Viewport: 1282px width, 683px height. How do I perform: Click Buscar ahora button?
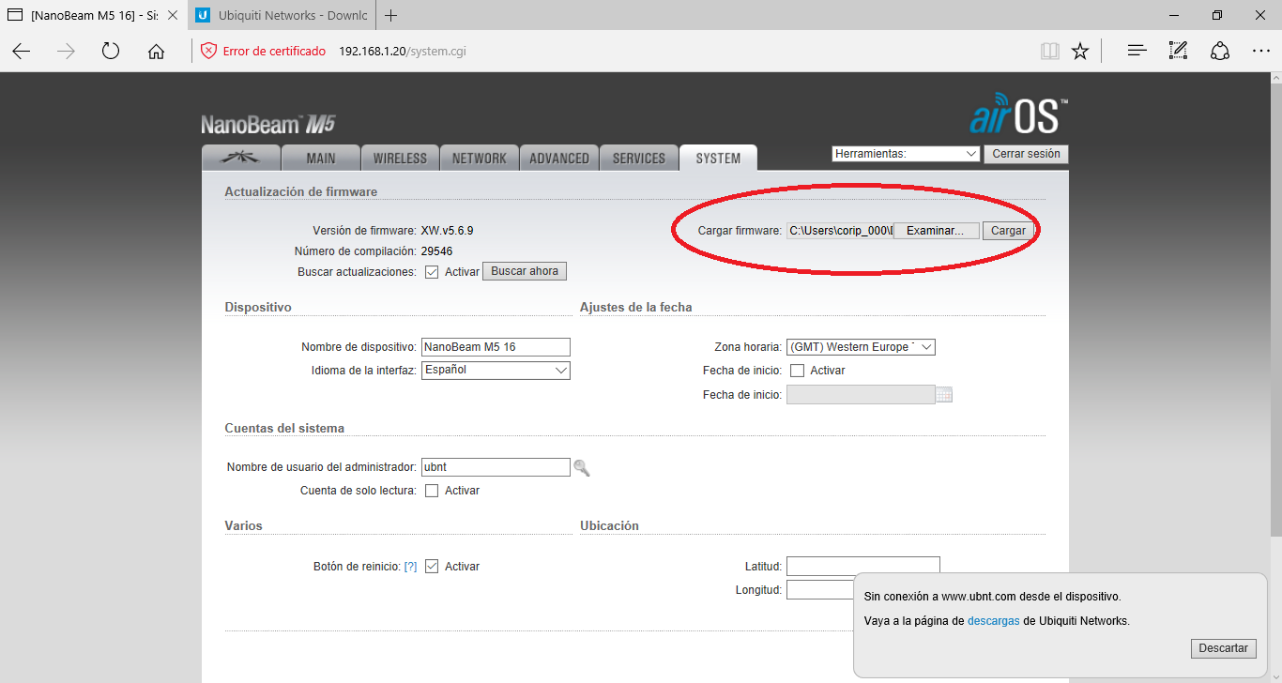coord(525,271)
